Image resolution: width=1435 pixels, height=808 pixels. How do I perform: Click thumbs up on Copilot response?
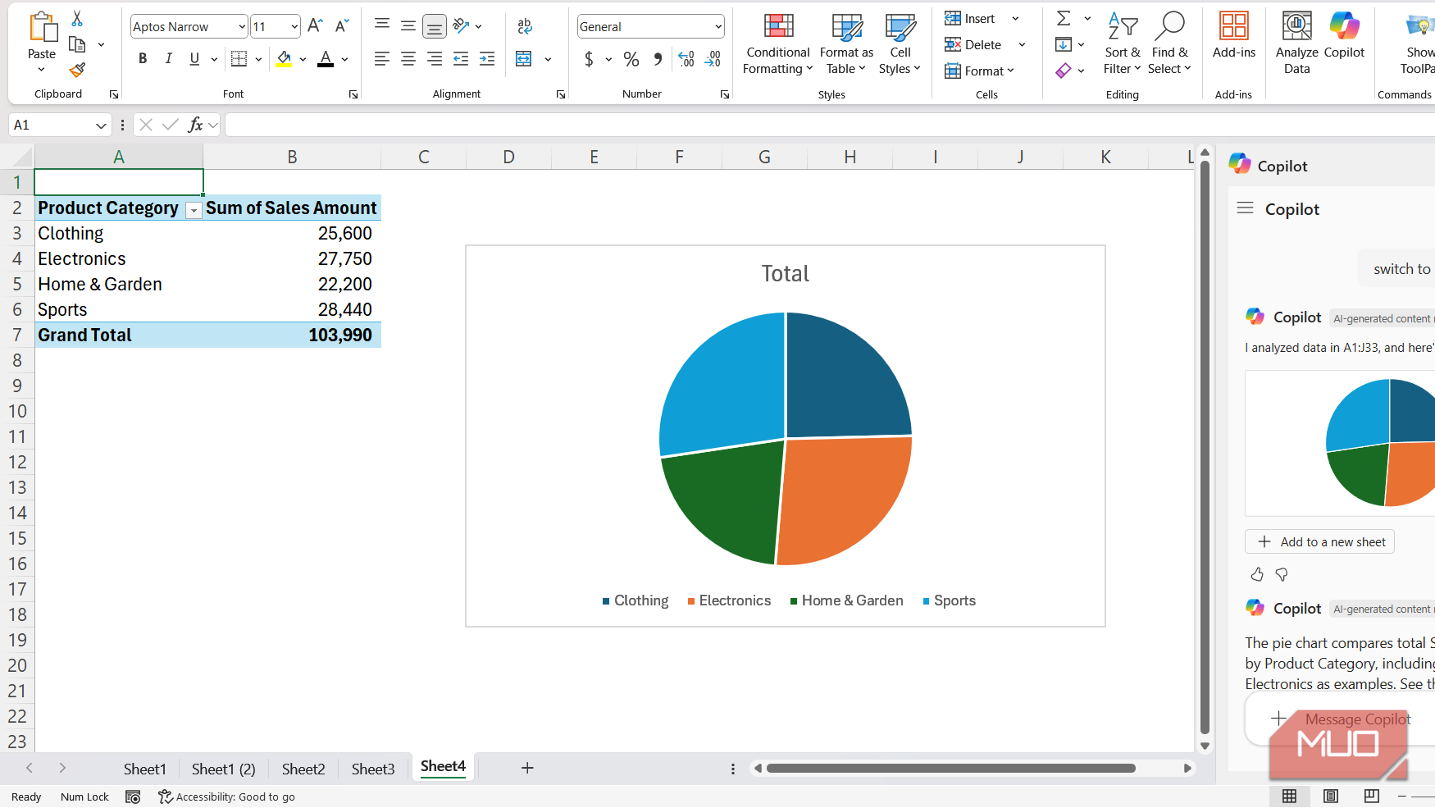[1257, 574]
